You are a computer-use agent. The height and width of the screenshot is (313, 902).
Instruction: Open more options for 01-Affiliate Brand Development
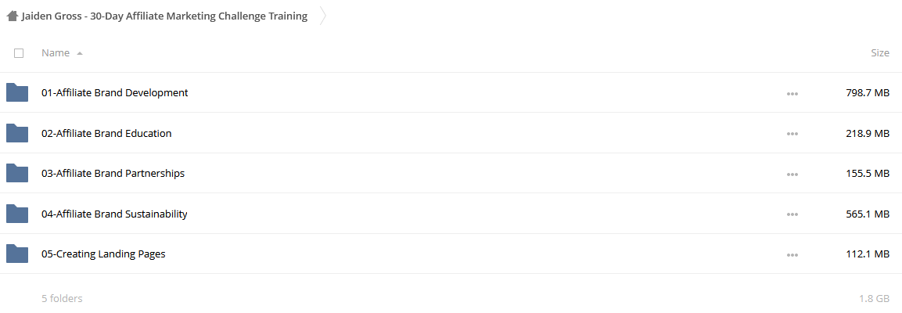792,94
